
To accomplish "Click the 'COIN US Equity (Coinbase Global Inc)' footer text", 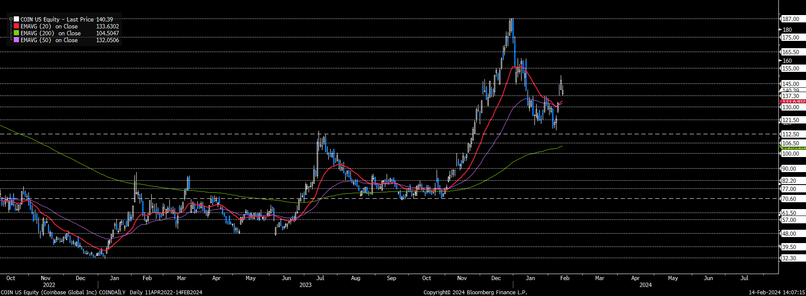I will point(49,293).
